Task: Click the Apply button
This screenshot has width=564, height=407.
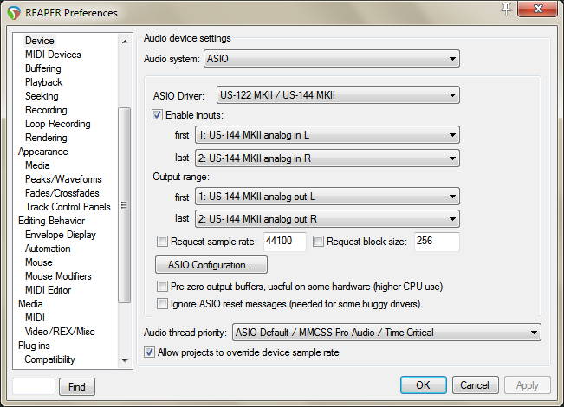Action: [528, 385]
